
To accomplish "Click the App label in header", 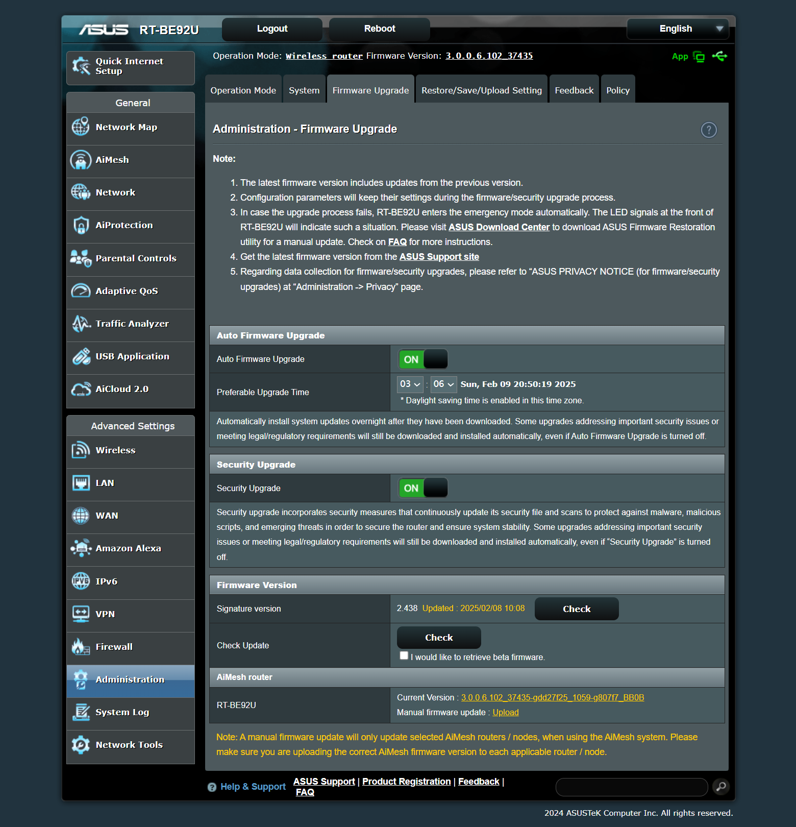I will [680, 57].
